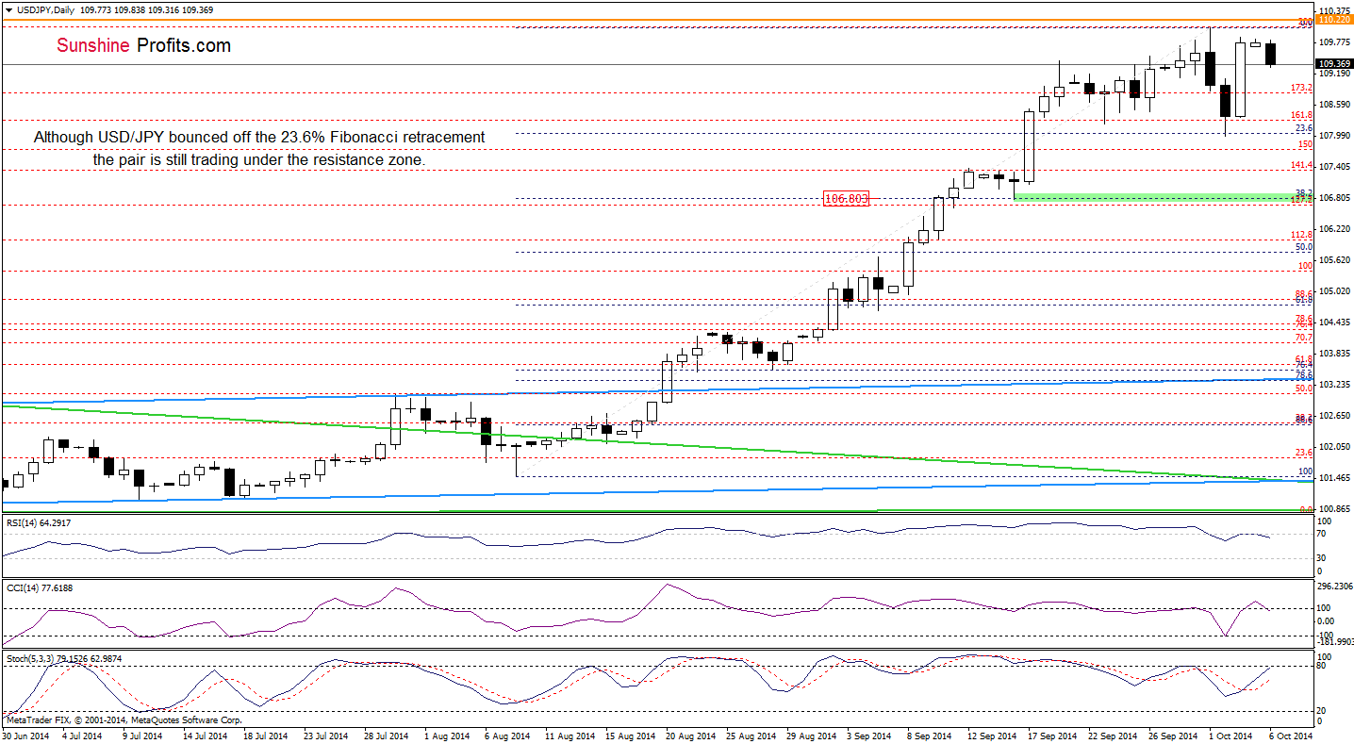Click the 103.235 price axis value

point(1333,384)
